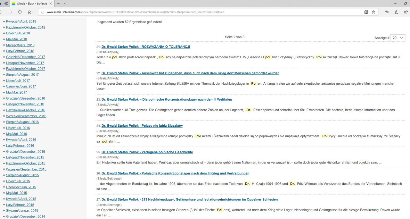Add page to favorites star icon

373,12
